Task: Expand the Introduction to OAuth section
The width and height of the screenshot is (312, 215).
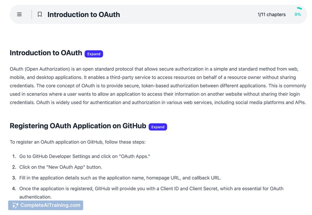Action: point(94,54)
